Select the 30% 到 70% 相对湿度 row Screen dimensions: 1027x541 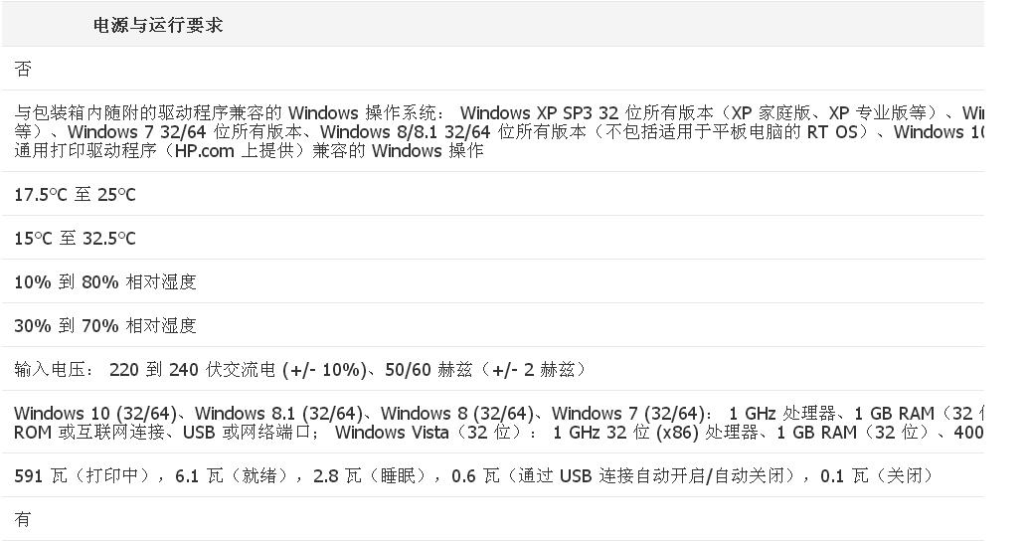(x=105, y=326)
